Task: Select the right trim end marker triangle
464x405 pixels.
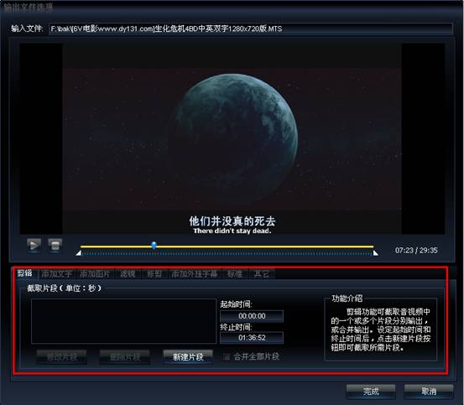Action: pyautogui.click(x=375, y=253)
